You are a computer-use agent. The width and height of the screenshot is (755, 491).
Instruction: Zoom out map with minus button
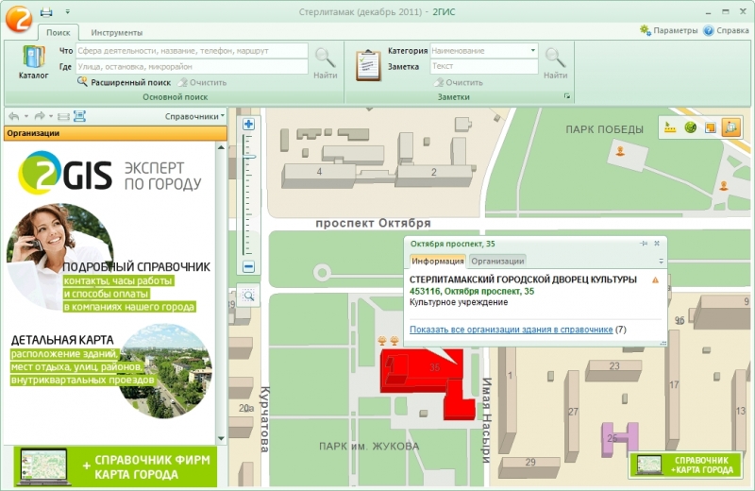248,266
